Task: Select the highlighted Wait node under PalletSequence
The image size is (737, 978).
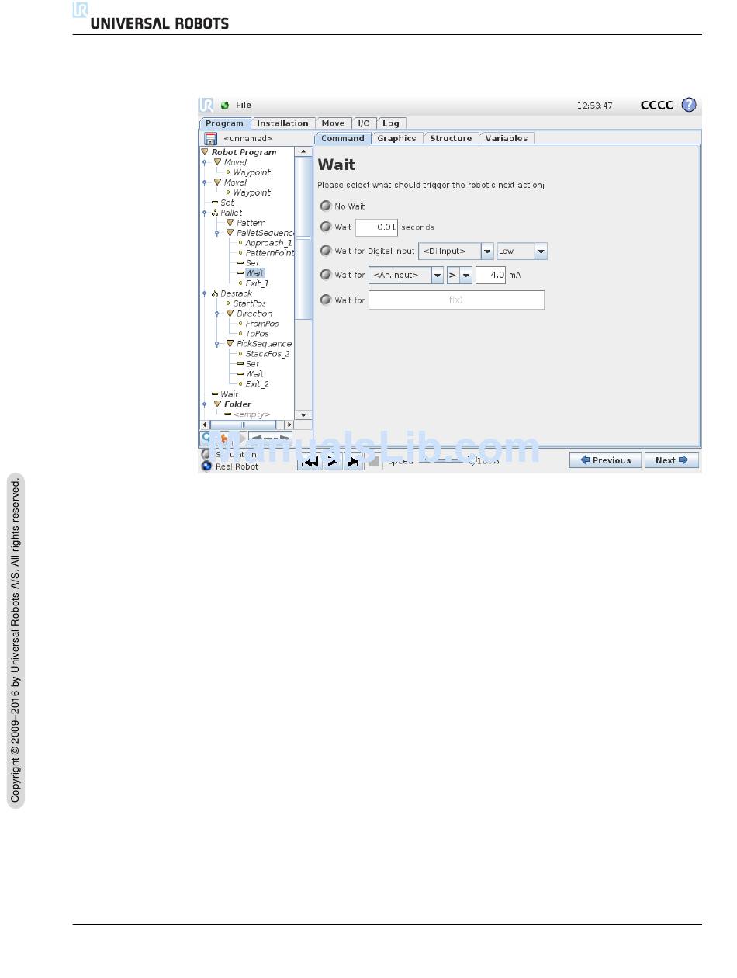Action: tap(255, 273)
